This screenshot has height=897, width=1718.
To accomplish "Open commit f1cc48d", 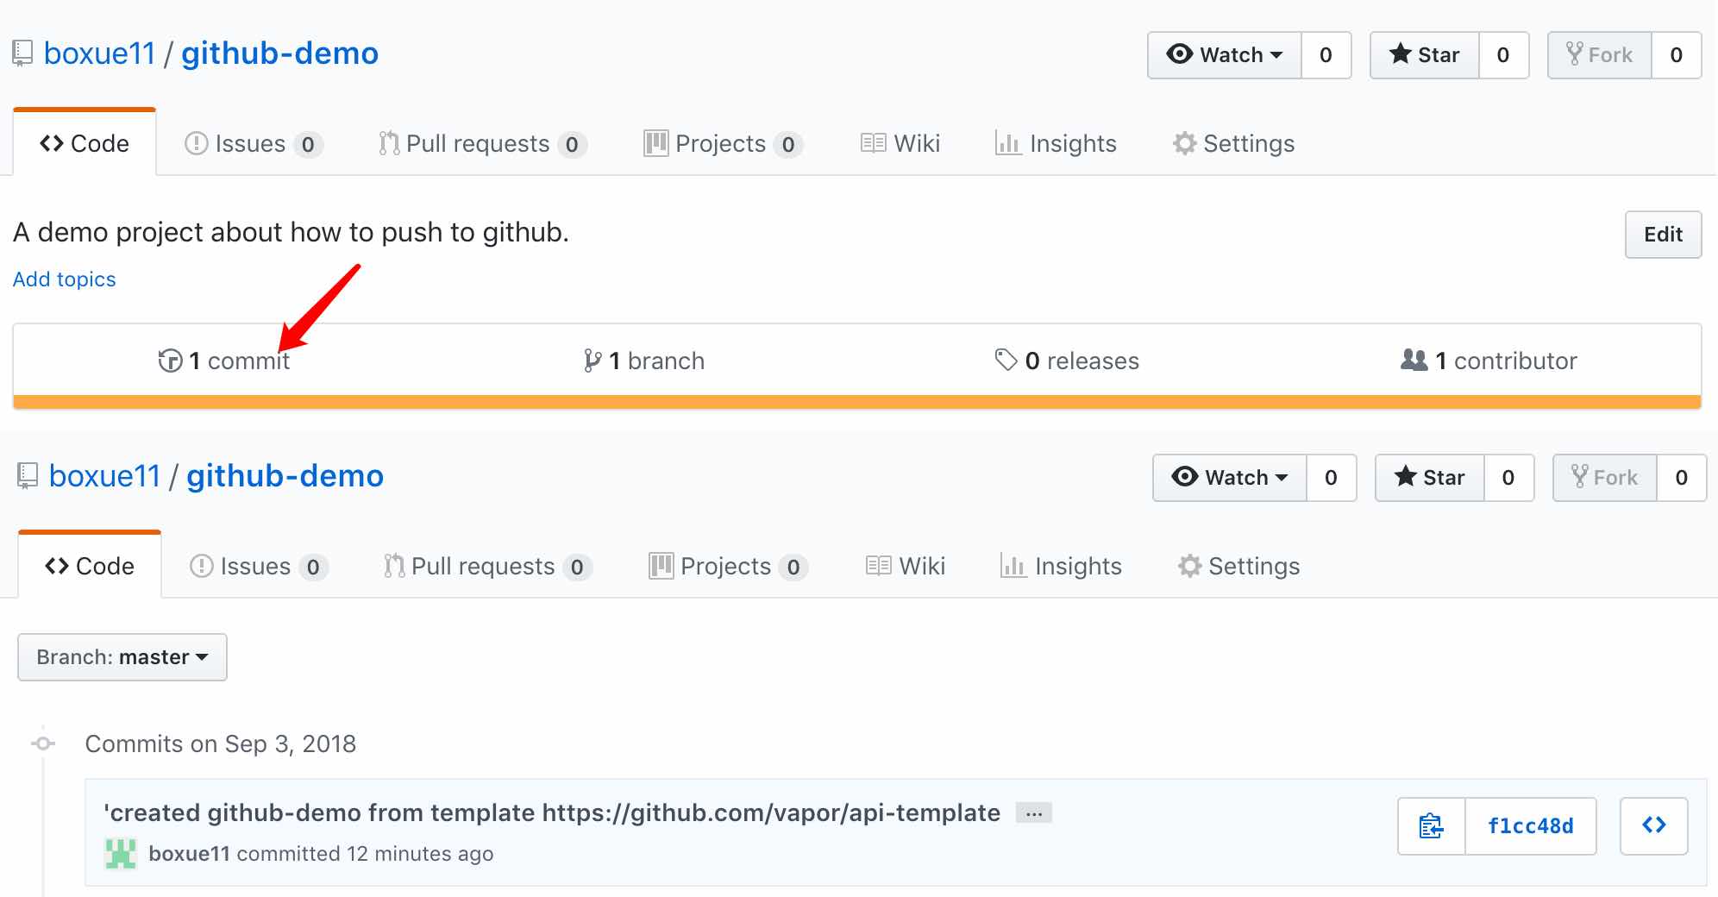I will [1531, 826].
